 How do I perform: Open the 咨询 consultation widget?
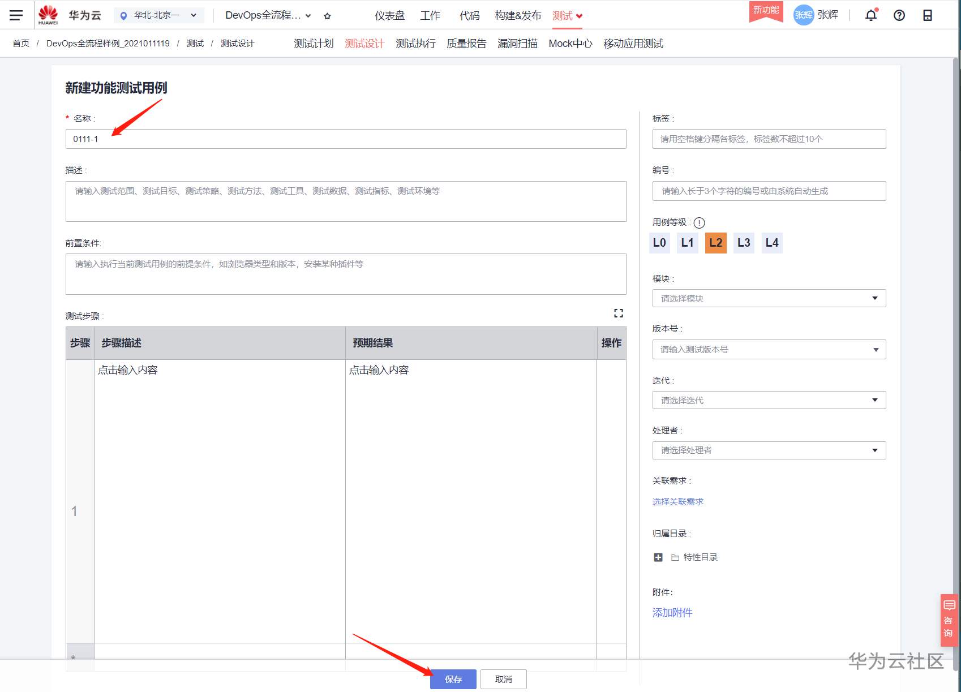949,620
